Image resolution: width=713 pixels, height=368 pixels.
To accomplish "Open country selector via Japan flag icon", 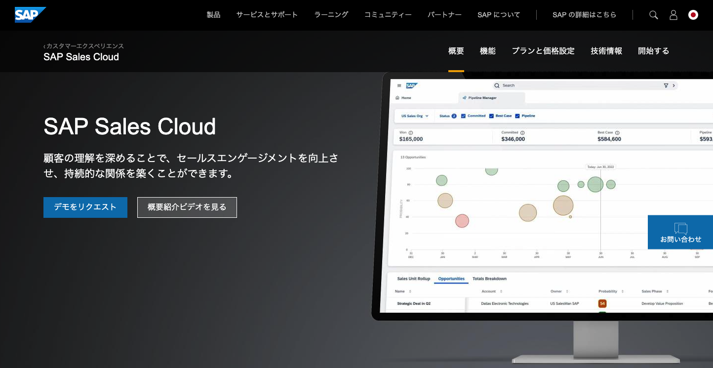I will pyautogui.click(x=693, y=15).
